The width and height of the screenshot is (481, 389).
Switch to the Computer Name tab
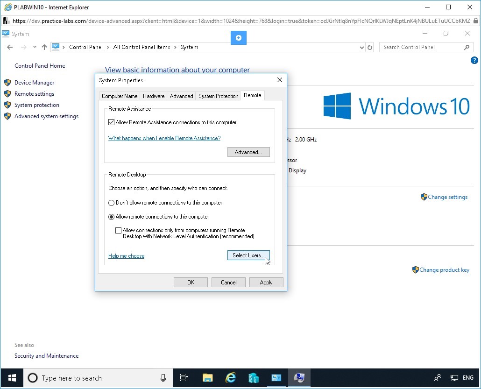pyautogui.click(x=120, y=96)
